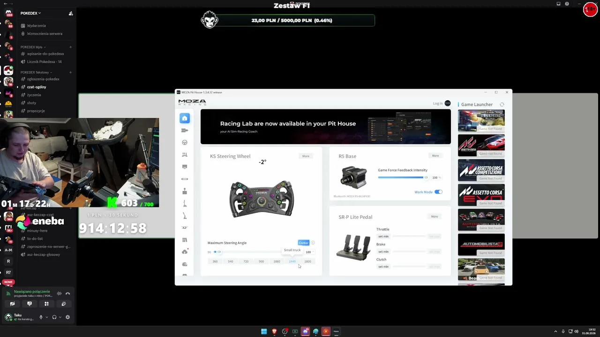Click More on KS Steering Wheel card
The width and height of the screenshot is (600, 337).
pyautogui.click(x=306, y=156)
